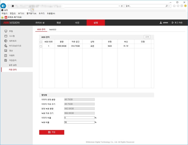Click the browser back arrow button
This screenshot has width=188, height=145.
3,6
